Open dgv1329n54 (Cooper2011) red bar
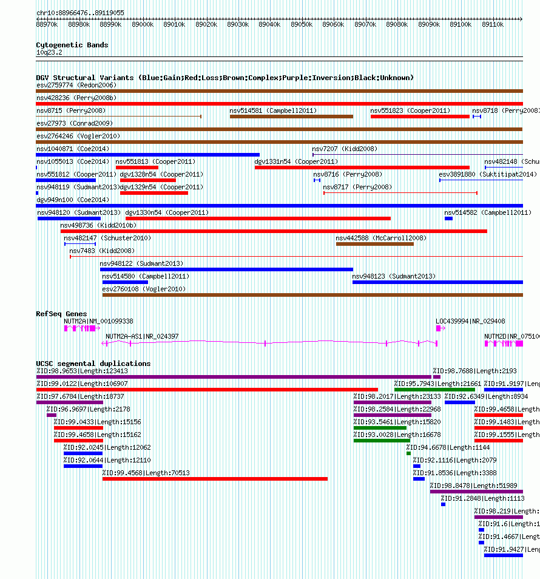This screenshot has width=540, height=579. click(x=154, y=193)
